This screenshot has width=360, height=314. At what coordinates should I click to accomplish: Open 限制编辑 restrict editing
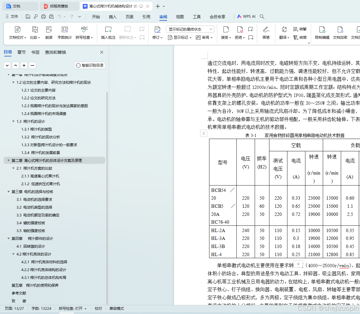click(322, 32)
